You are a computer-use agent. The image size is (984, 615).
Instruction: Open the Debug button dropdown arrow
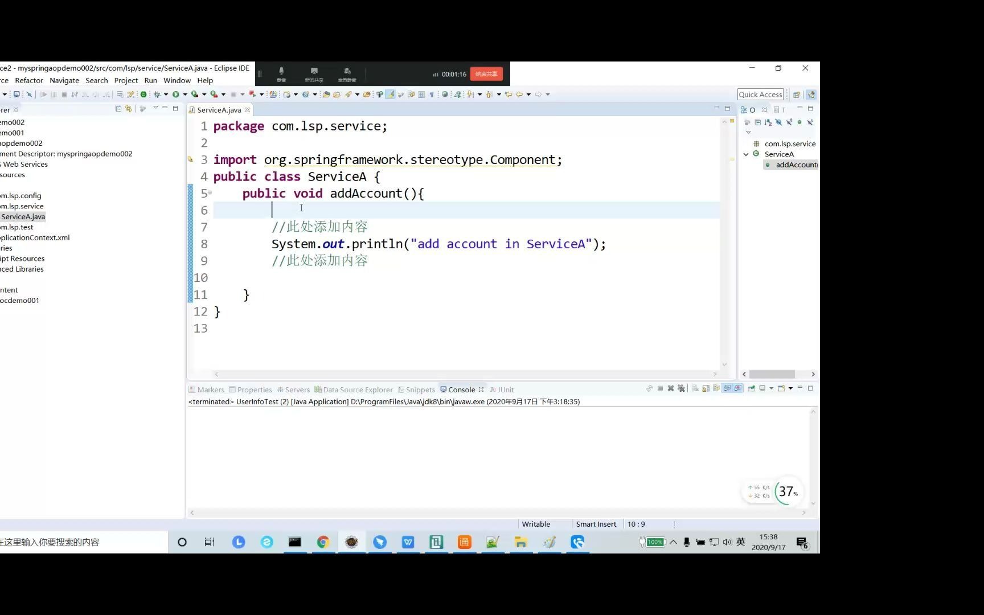click(166, 95)
